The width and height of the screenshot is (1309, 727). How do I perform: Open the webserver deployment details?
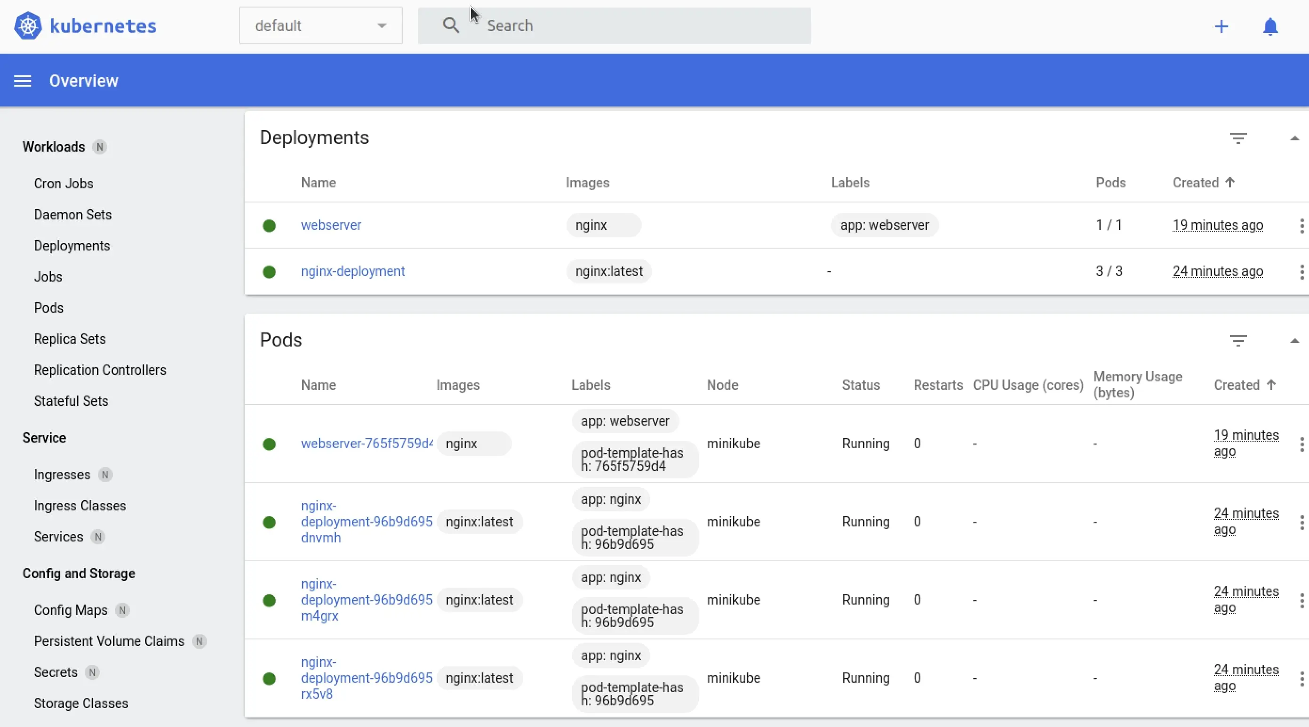pyautogui.click(x=331, y=225)
